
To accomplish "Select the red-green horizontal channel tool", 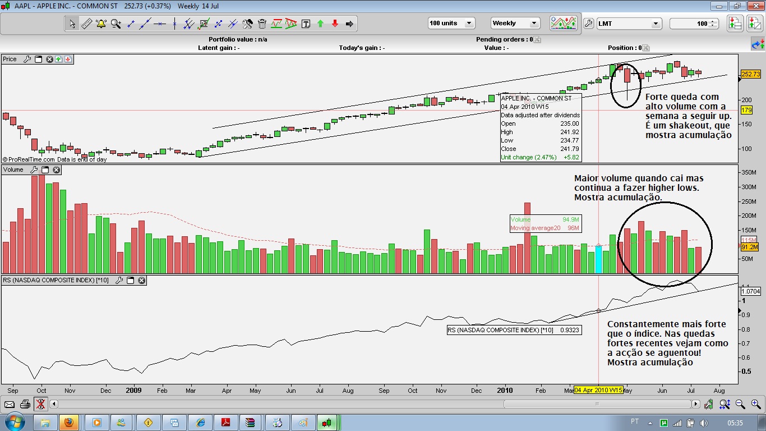I will tap(276, 24).
